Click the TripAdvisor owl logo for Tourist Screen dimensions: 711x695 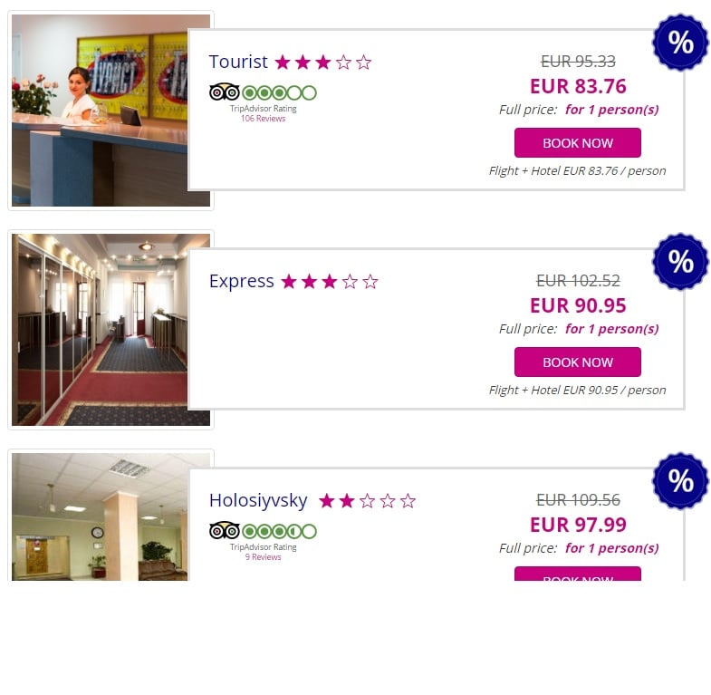pos(224,92)
